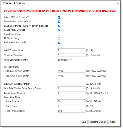Click the WAN Window Scale field
This screenshot has height=129, width=123.
click(71, 50)
